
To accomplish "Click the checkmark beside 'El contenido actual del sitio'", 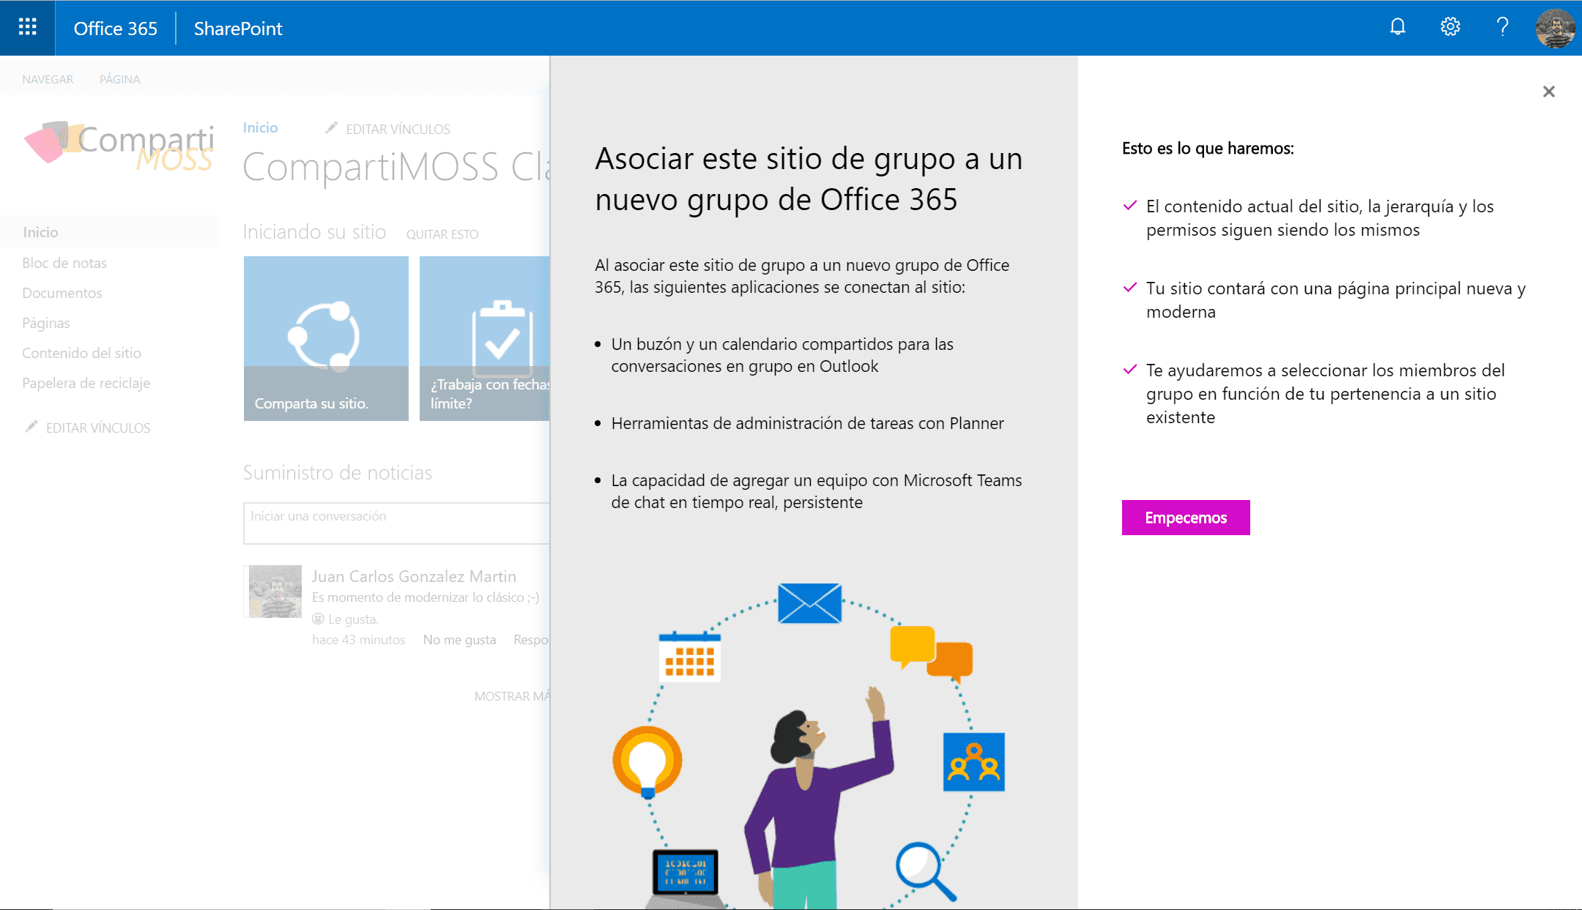I will pyautogui.click(x=1130, y=206).
